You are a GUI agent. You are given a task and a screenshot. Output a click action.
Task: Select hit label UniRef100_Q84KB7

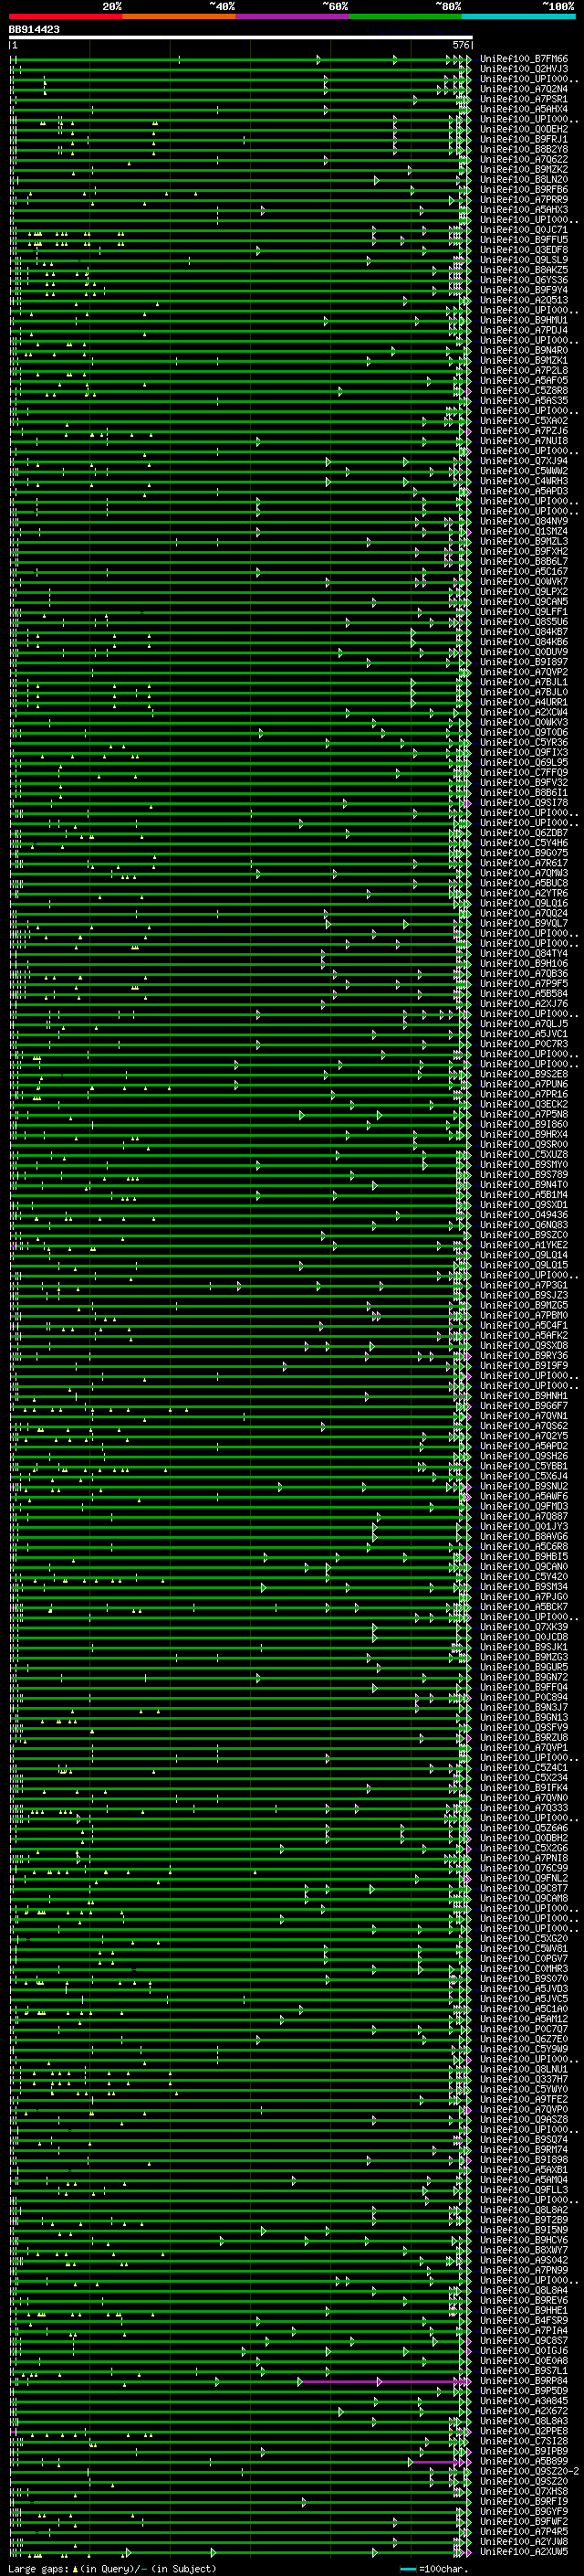click(523, 632)
